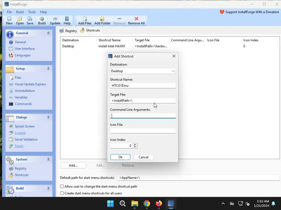This screenshot has width=281, height=210.
Task: Open the License link in sidebar
Action: tap(20, 133)
